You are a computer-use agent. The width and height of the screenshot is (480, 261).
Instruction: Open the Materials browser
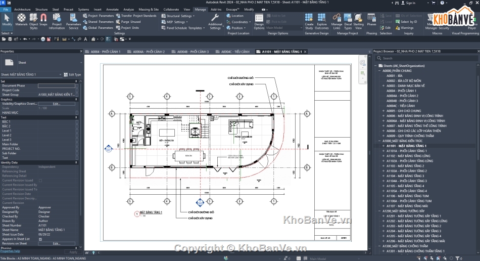point(21,20)
